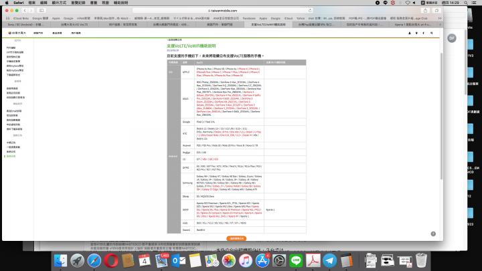Open the iCloud Beta bookmark
482x271 pixels.
point(21,18)
